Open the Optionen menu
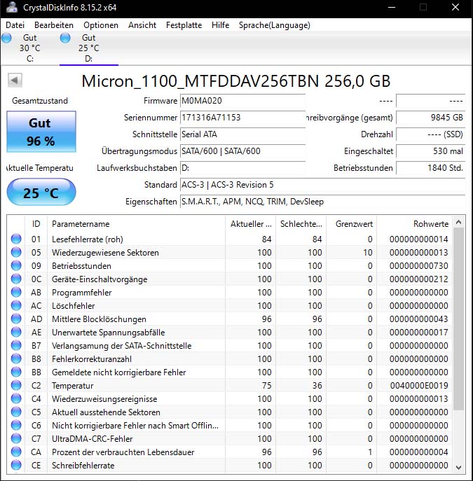 [x=101, y=25]
